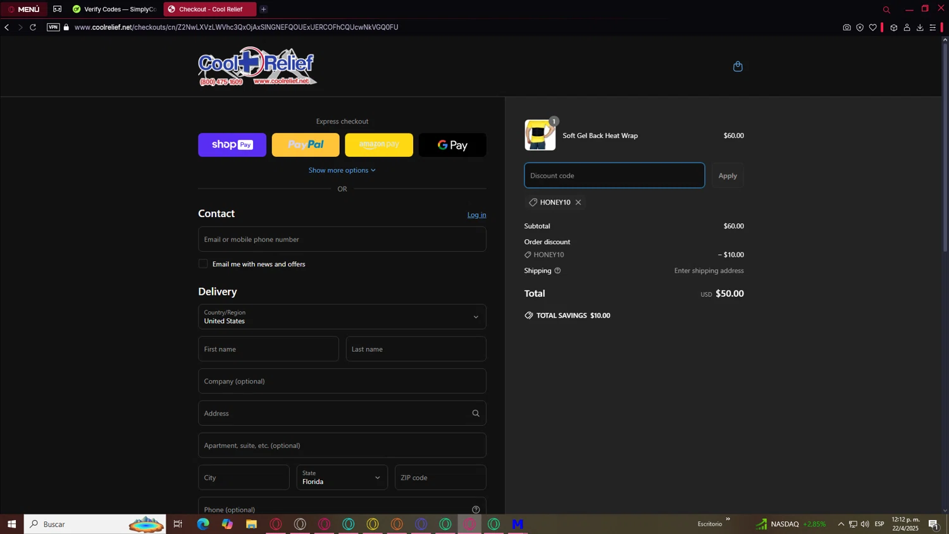Click the page vertical scrollbar

[945, 147]
